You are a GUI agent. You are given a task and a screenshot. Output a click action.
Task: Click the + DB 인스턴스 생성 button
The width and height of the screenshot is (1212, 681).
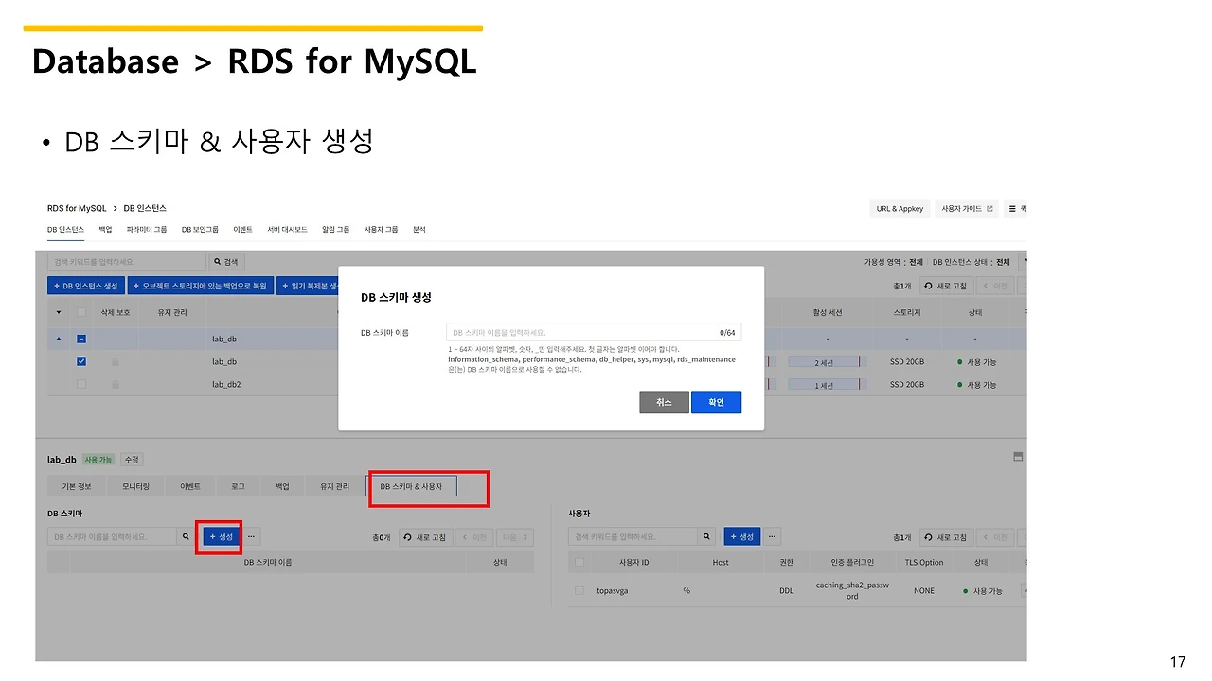[86, 286]
